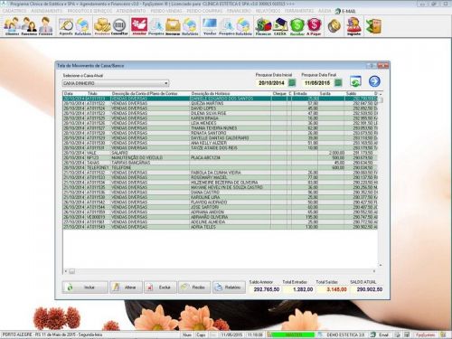
Task: Open the Relatório icon next to Finanças
Action: click(x=243, y=26)
